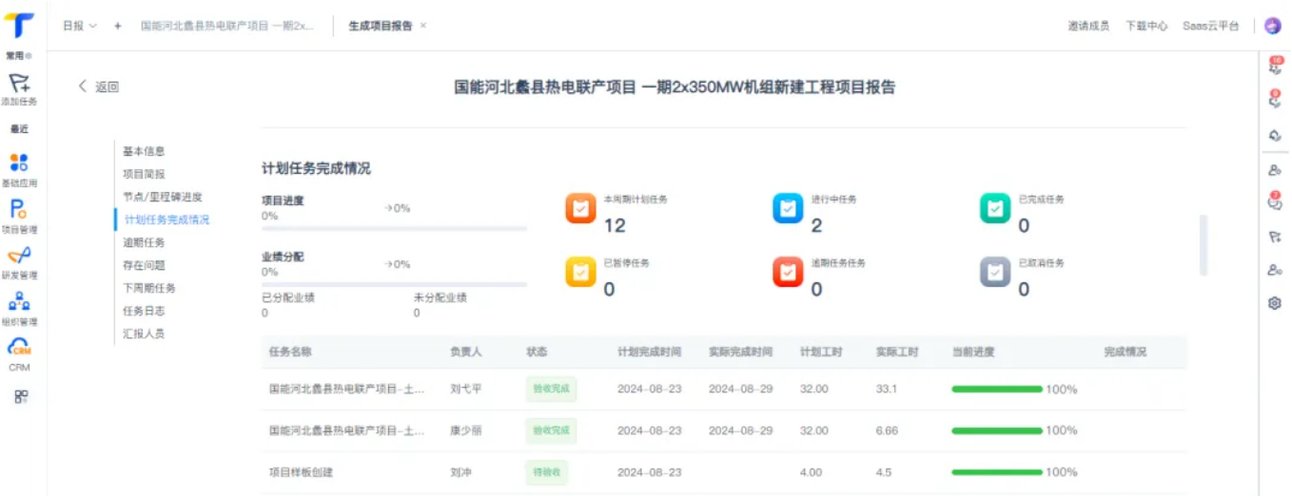The height and width of the screenshot is (496, 1292).
Task: Click the 进行中任务 count 2
Action: point(816,226)
